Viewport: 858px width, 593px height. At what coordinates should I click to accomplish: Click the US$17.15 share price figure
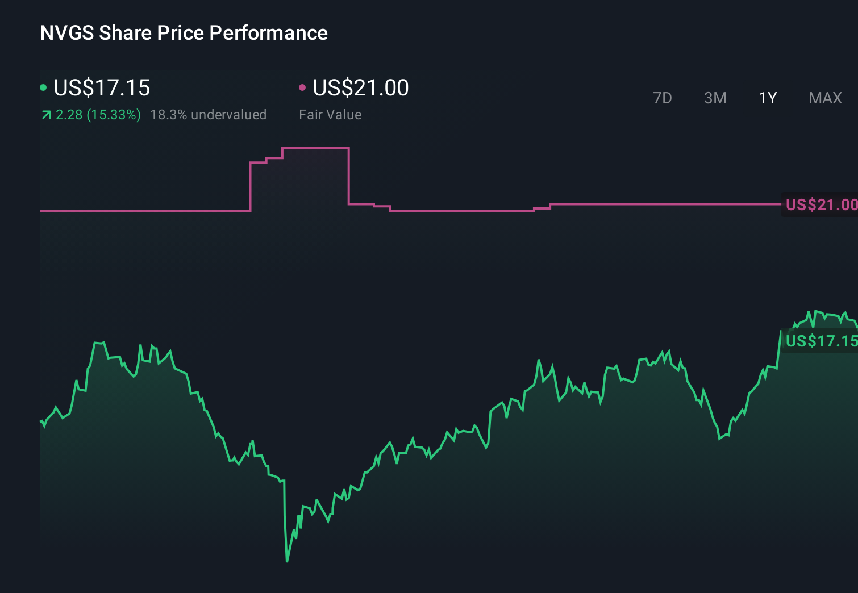click(x=101, y=88)
